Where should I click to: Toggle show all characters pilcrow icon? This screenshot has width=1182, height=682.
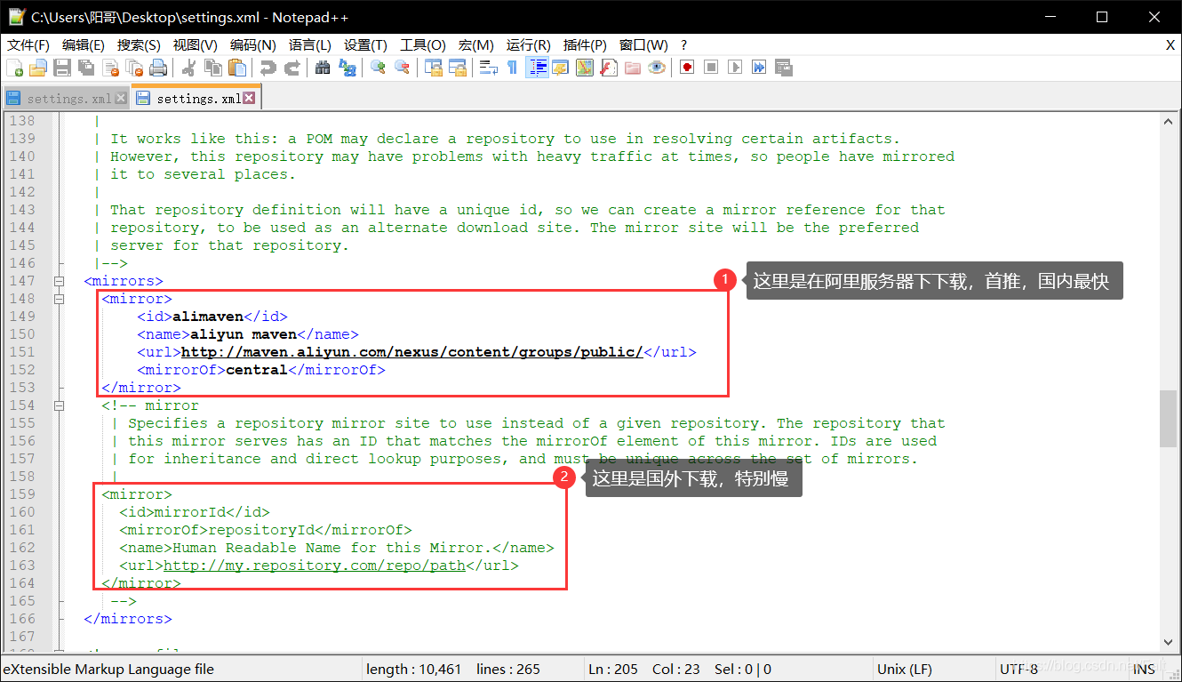click(512, 68)
